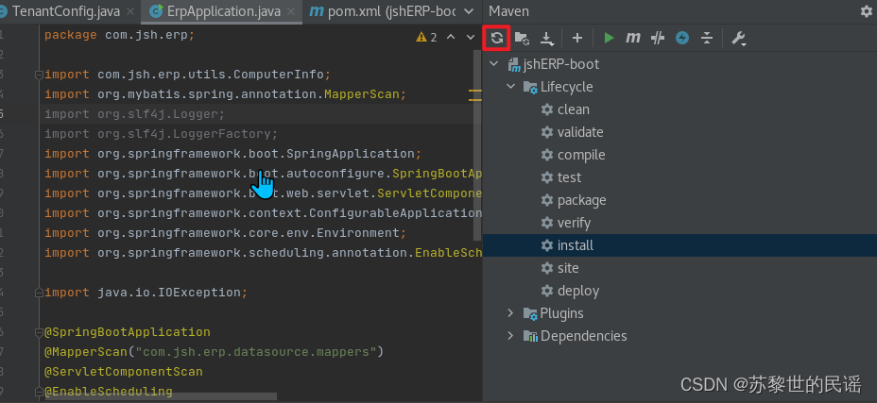Go to previous highlighted problem arrow

coord(452,38)
